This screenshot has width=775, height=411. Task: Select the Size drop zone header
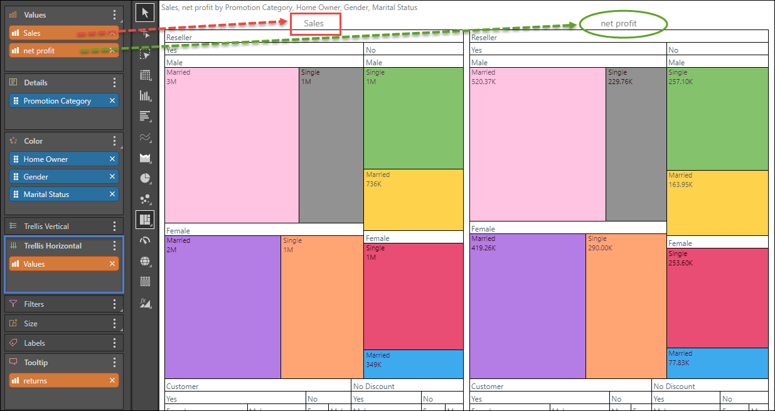click(x=64, y=324)
